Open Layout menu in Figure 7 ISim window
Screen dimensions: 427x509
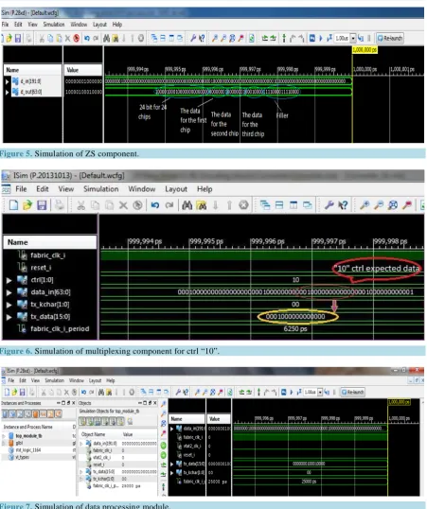pyautogui.click(x=96, y=380)
